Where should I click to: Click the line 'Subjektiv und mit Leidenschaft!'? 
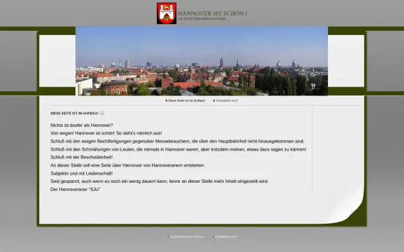[81, 173]
